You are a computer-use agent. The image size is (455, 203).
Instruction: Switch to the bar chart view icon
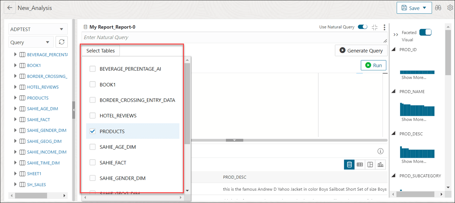coord(380,164)
